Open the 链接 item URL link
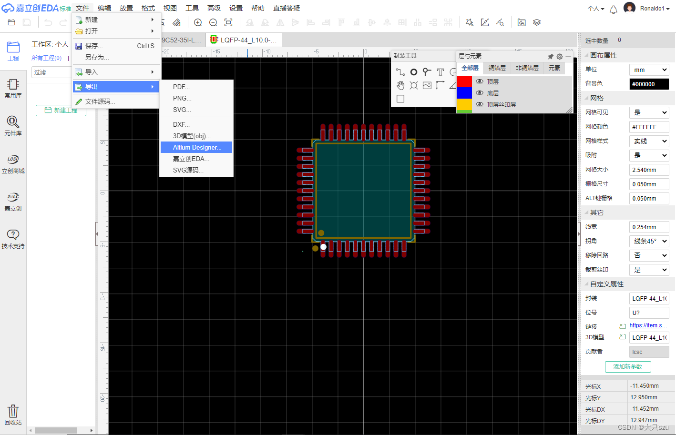The width and height of the screenshot is (676, 435). (648, 325)
